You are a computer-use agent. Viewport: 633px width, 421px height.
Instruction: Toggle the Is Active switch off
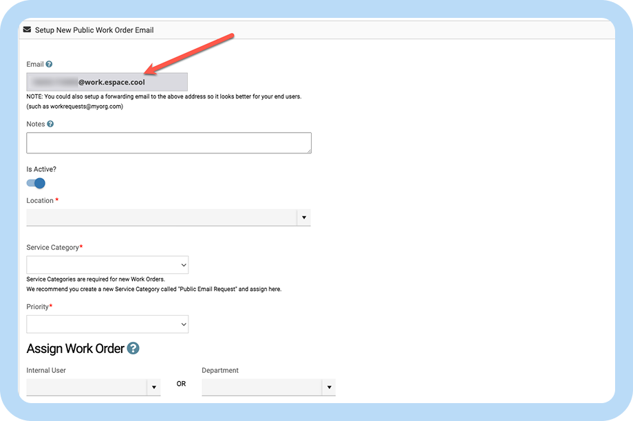click(36, 183)
